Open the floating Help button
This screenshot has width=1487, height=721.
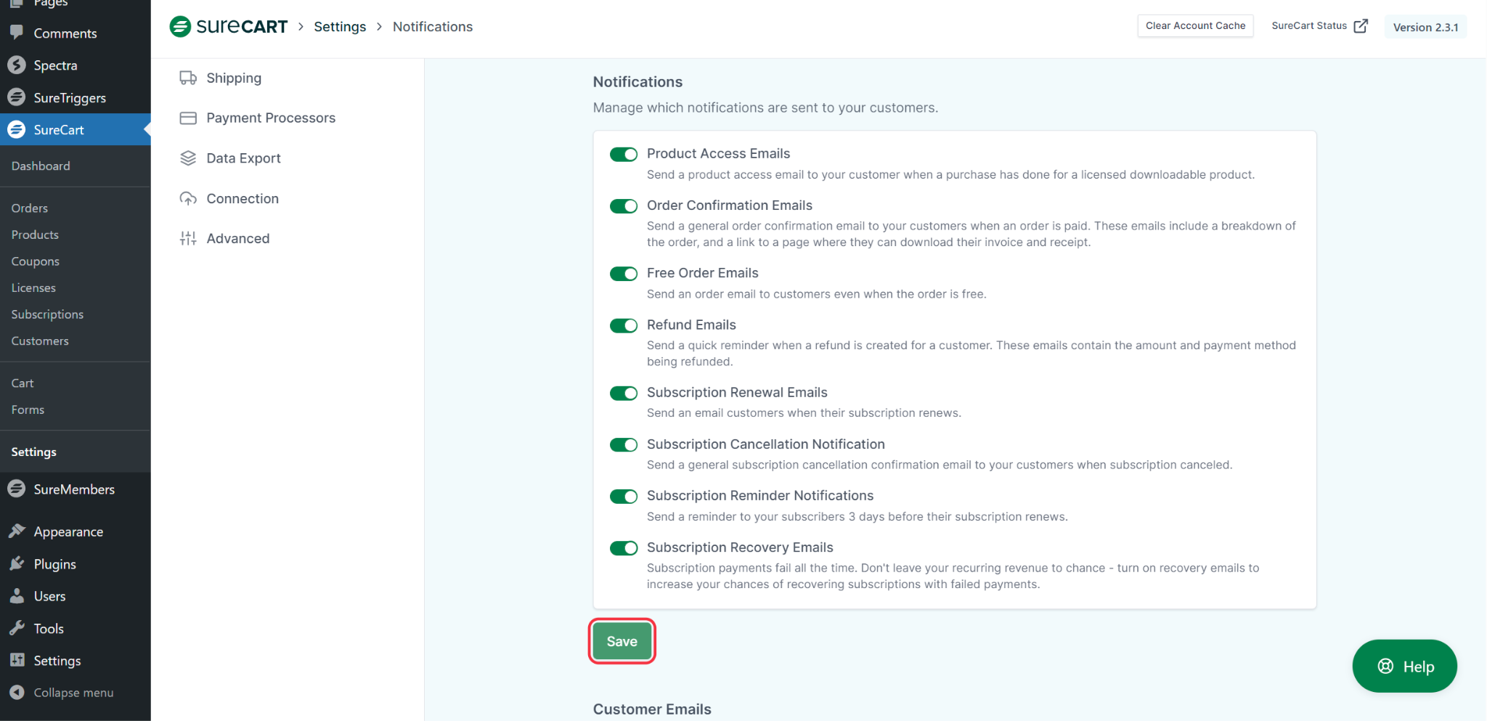[1403, 666]
